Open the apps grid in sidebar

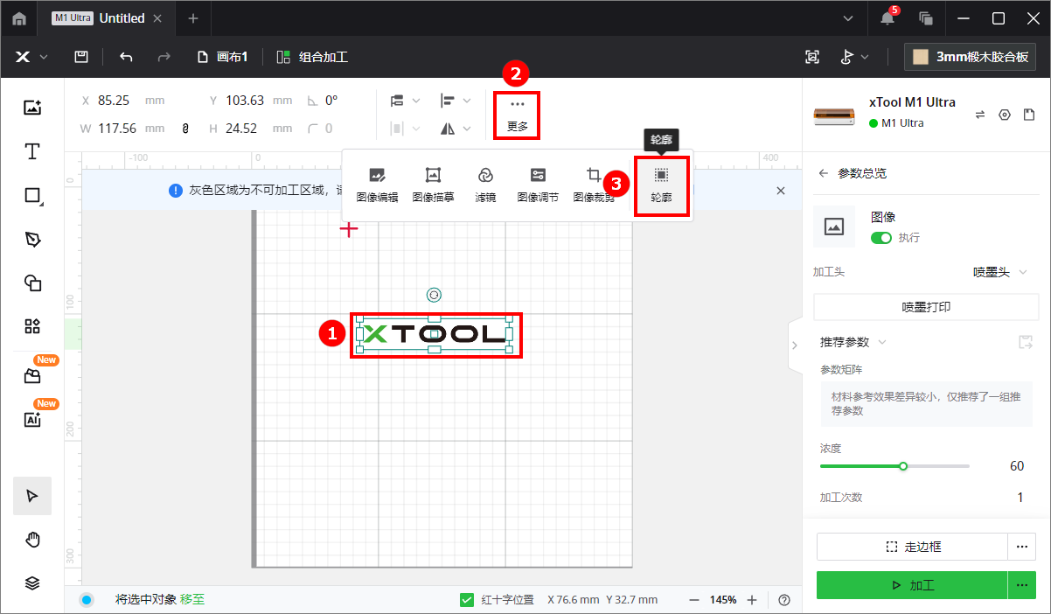click(32, 326)
